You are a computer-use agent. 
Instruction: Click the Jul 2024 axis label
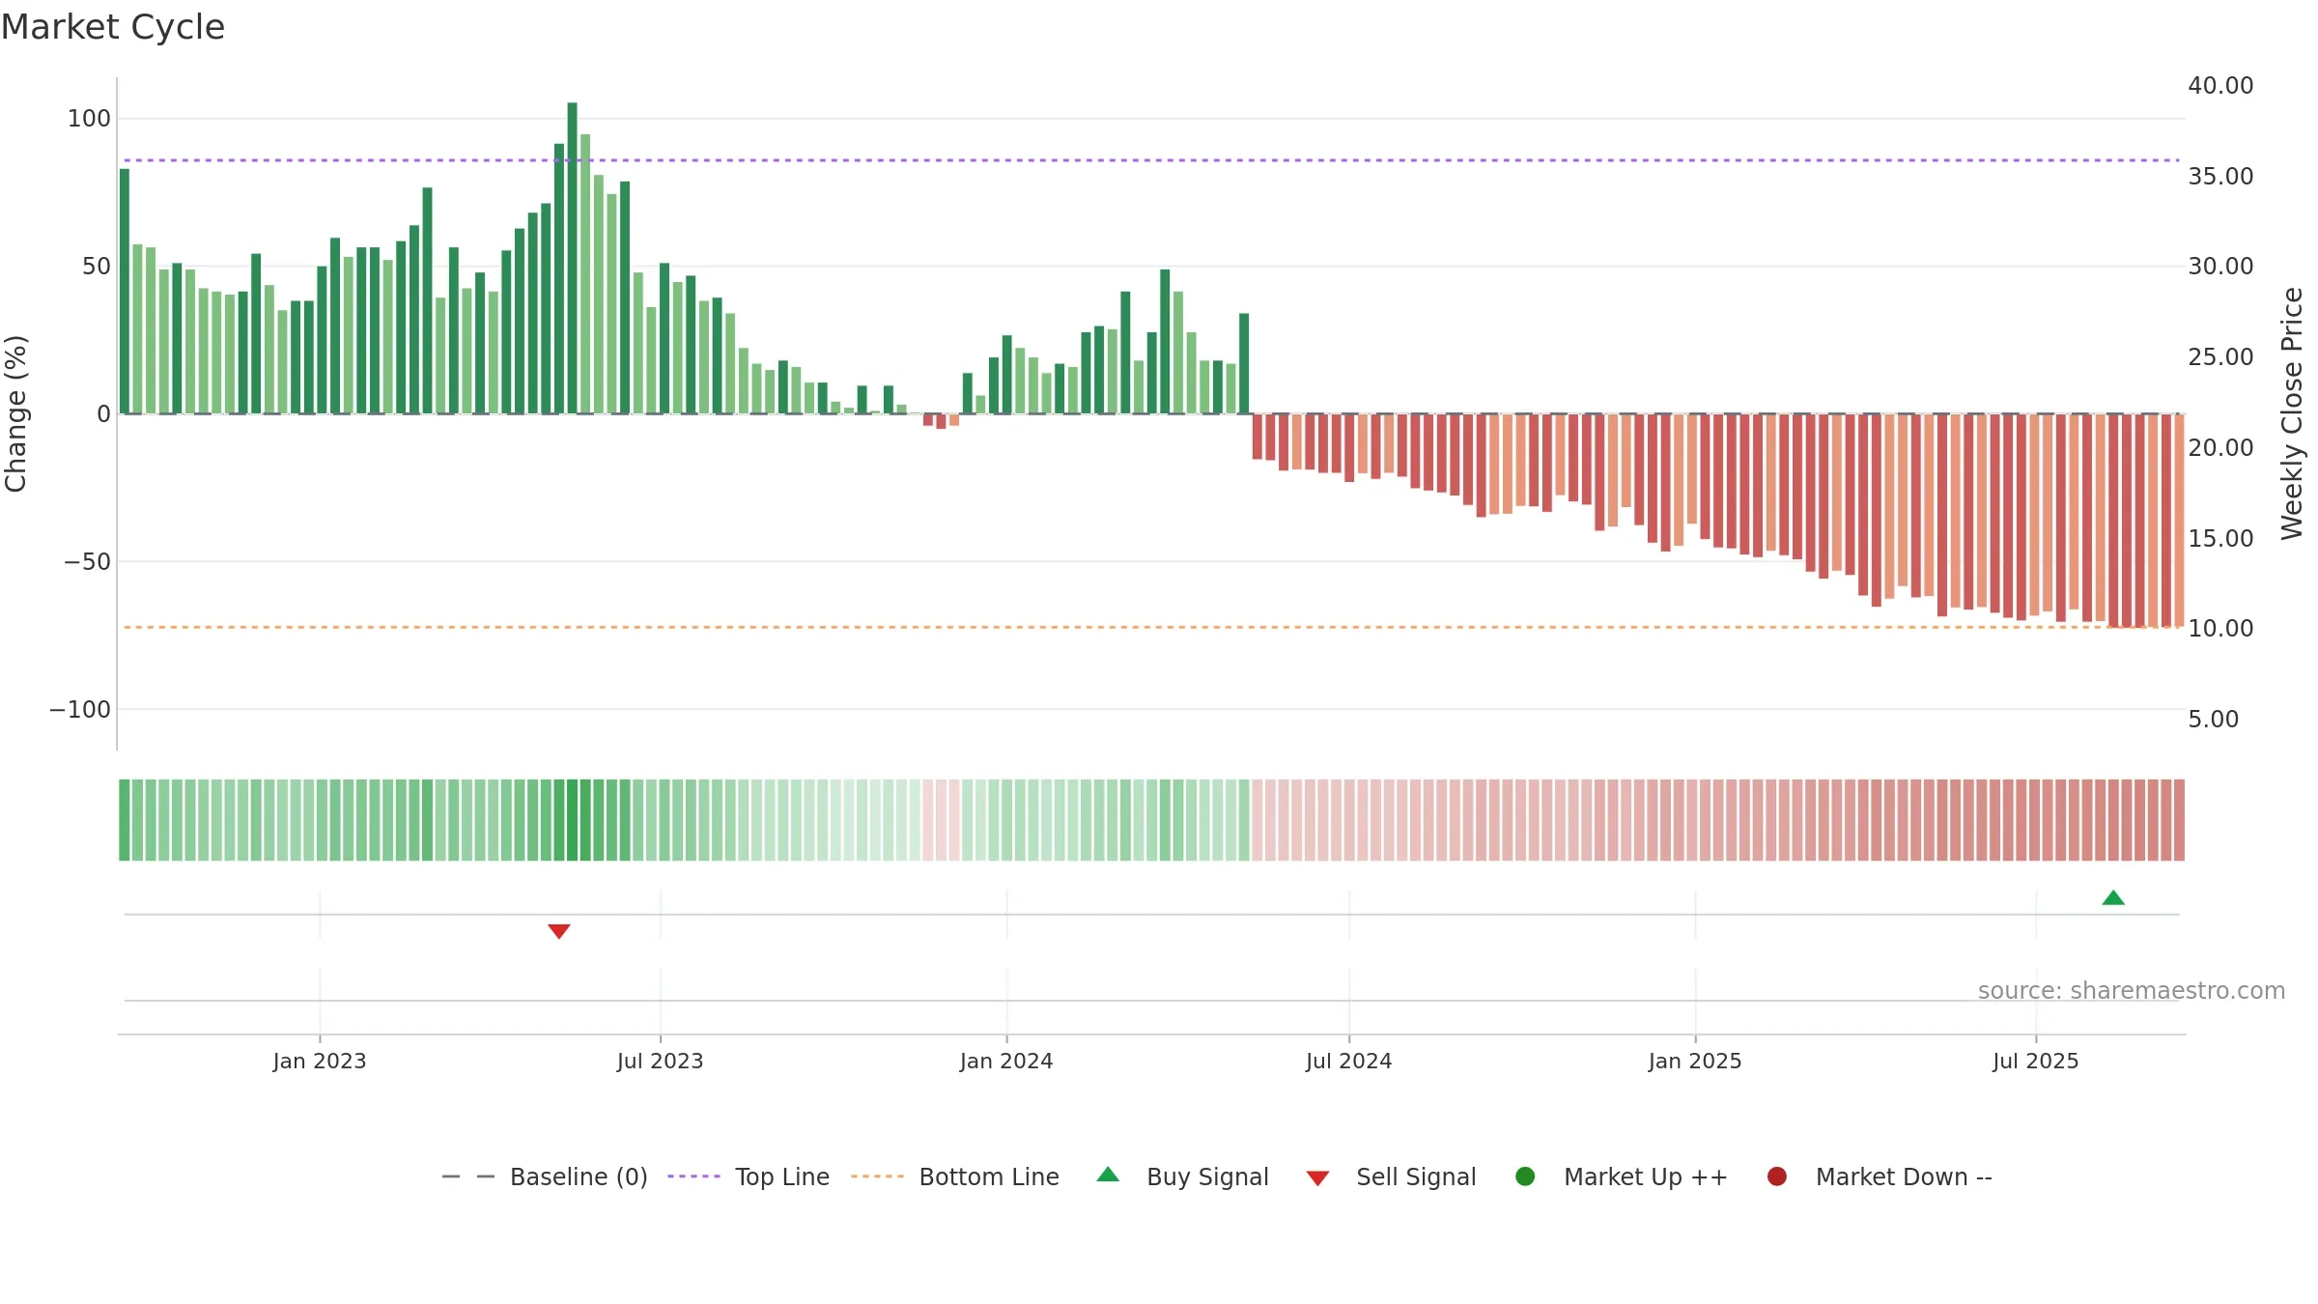[1349, 1062]
